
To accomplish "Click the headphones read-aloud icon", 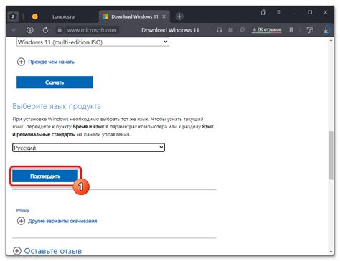I will [x=219, y=30].
